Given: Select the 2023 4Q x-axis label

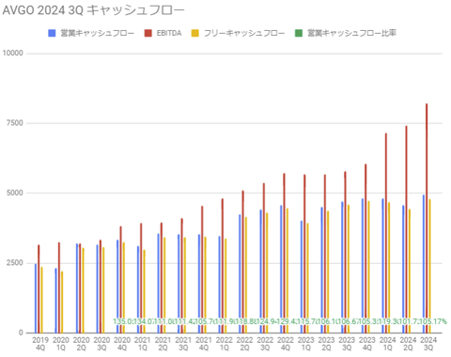Looking at the screenshot, I should coord(367,344).
